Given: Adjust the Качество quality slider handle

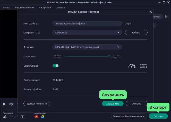Looking at the screenshot, I should pos(109,56).
